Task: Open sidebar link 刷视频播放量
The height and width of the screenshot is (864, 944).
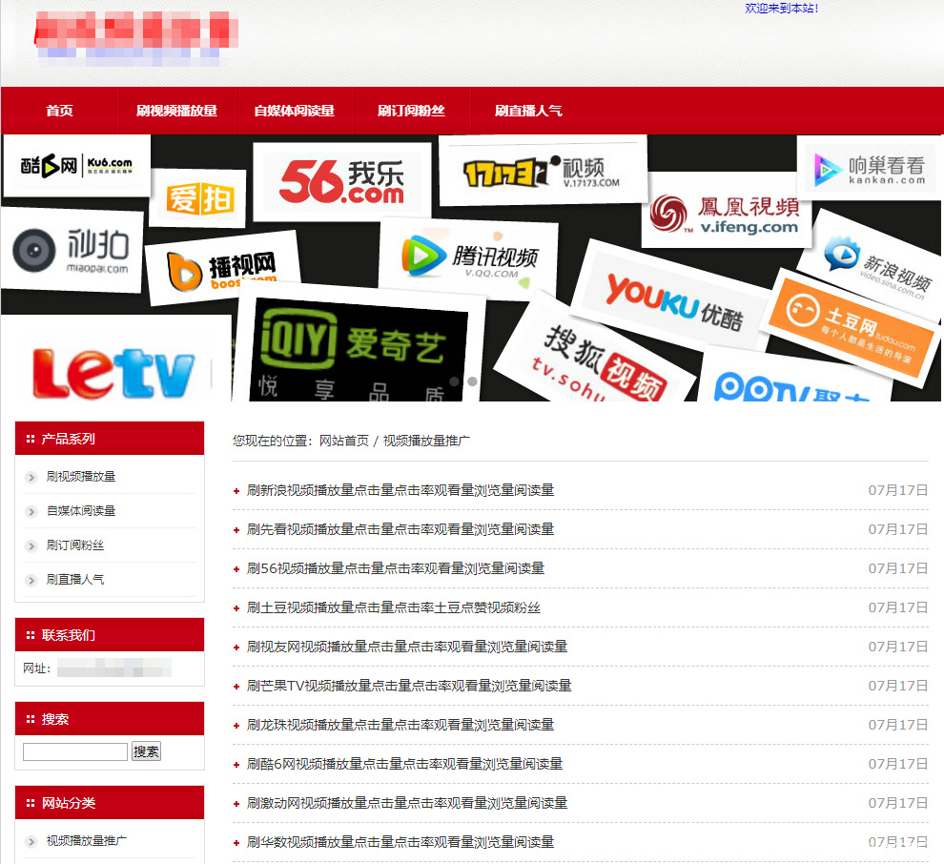Action: (x=81, y=476)
